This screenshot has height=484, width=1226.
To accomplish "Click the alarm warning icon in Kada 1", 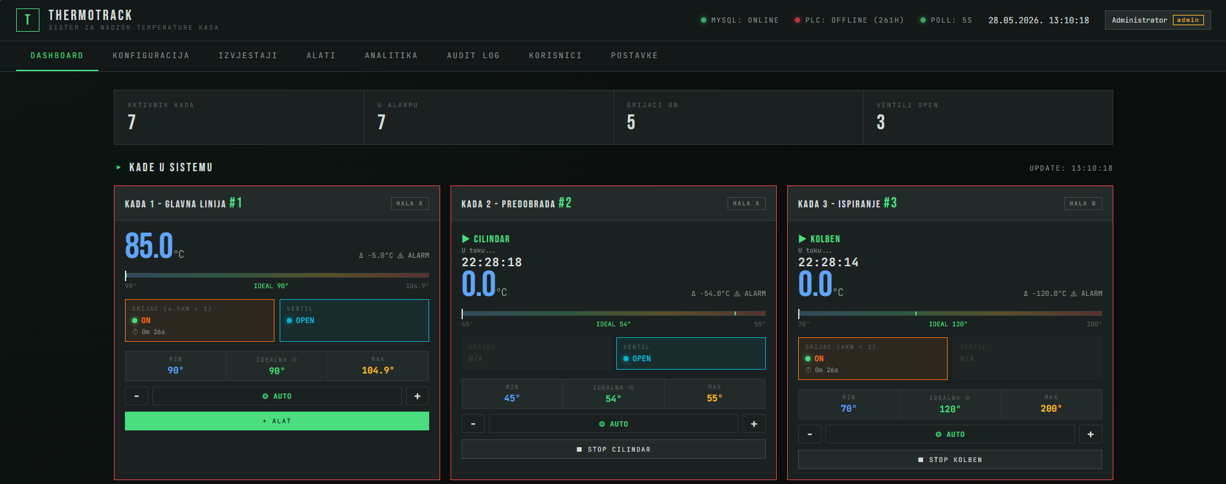I will click(x=401, y=256).
